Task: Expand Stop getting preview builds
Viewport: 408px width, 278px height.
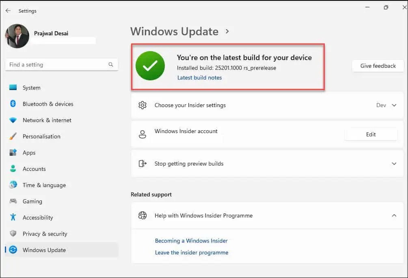Action: [267, 164]
